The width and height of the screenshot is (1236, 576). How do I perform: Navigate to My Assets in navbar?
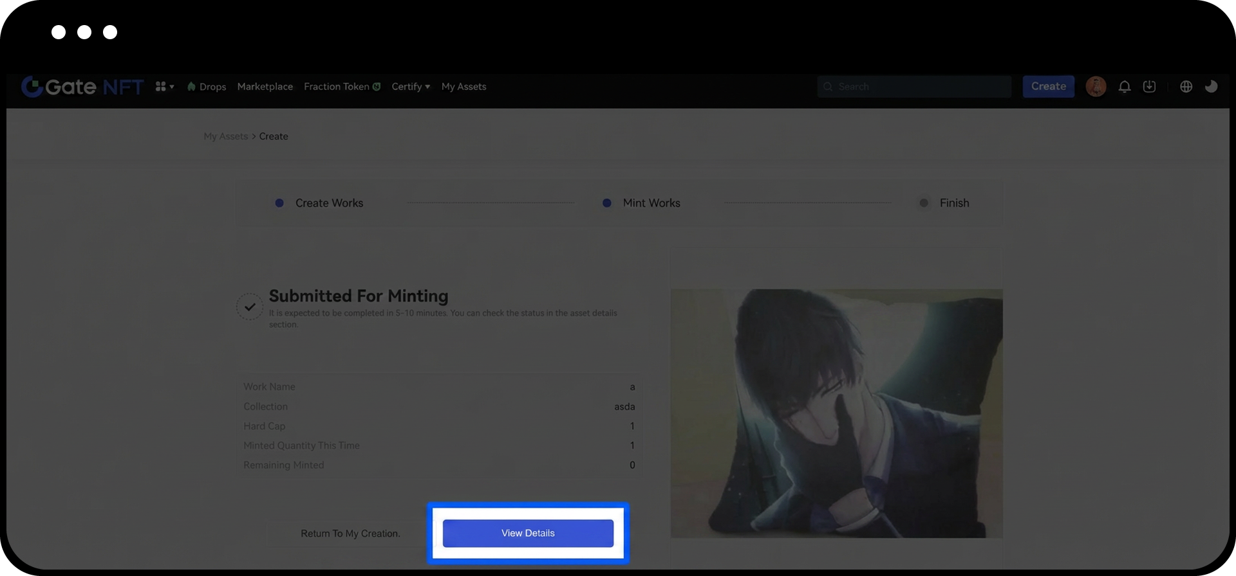point(464,87)
